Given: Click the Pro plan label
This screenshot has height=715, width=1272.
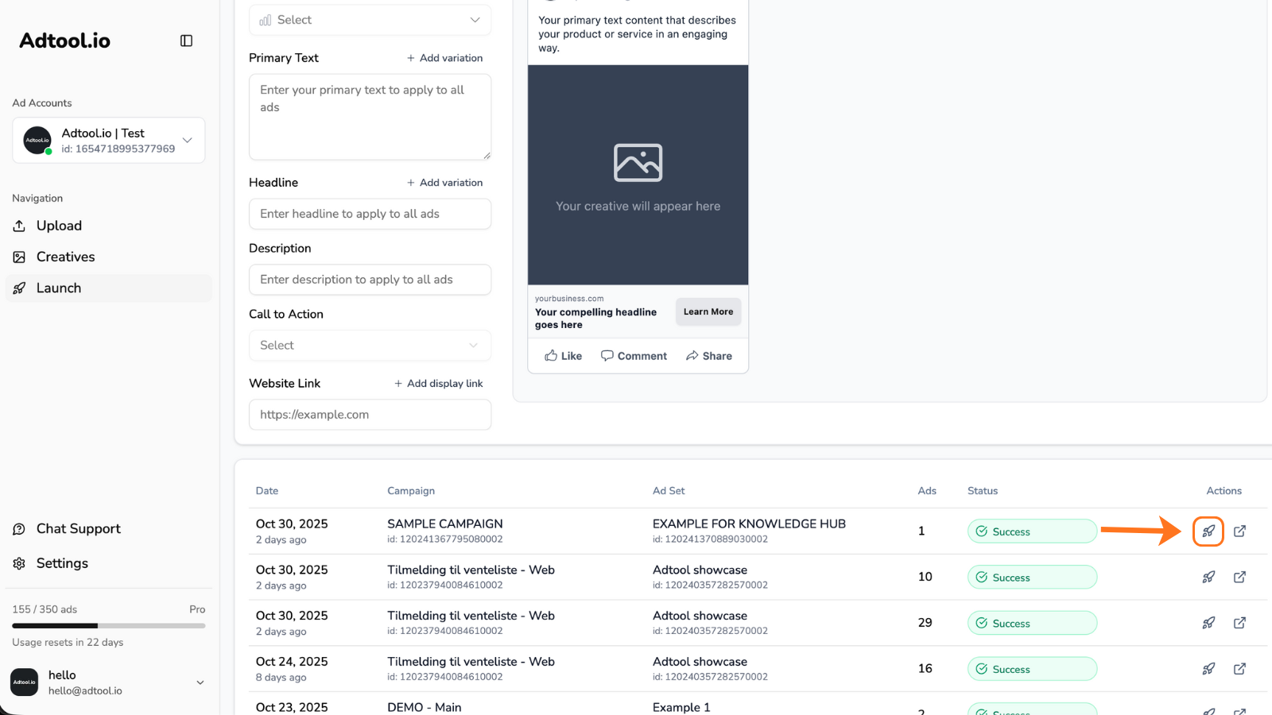Looking at the screenshot, I should pyautogui.click(x=197, y=609).
